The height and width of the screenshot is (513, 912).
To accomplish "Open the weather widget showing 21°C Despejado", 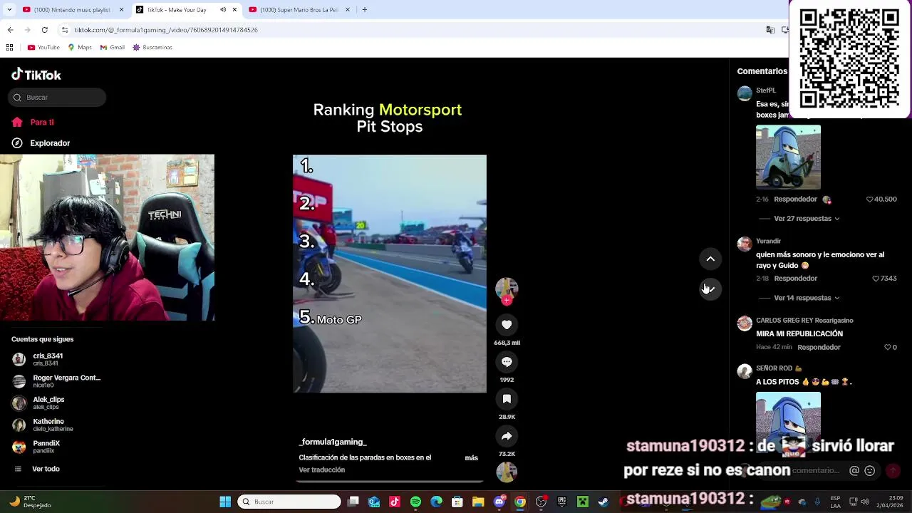I will click(x=29, y=502).
